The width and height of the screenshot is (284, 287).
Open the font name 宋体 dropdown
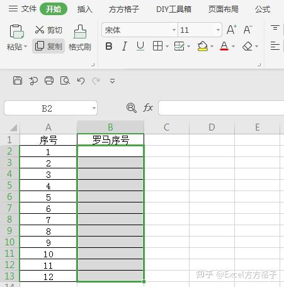(x=174, y=30)
